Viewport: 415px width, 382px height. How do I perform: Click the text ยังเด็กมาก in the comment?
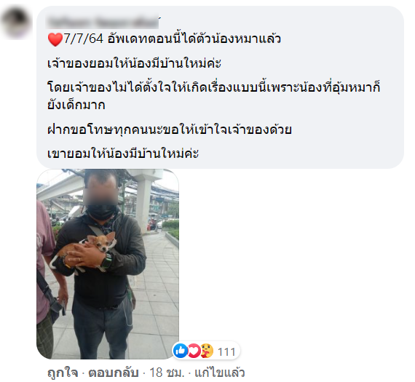(x=76, y=105)
